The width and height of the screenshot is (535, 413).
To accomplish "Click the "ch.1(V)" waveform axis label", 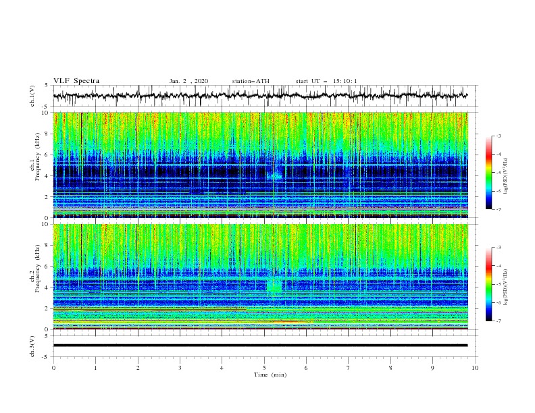I will tap(32, 96).
